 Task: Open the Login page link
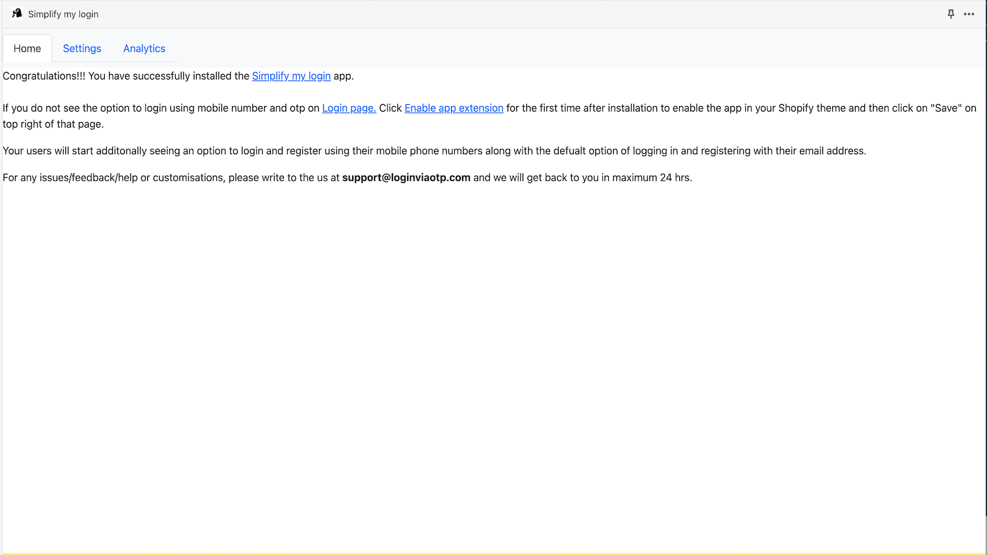[x=349, y=108]
